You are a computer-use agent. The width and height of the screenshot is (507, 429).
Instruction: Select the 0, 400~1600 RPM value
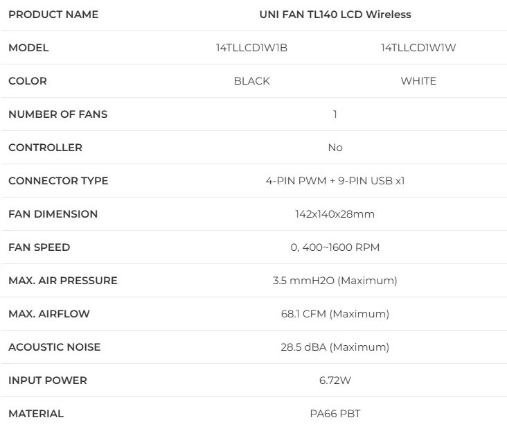point(335,247)
